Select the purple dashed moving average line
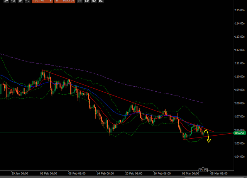 (101, 75)
